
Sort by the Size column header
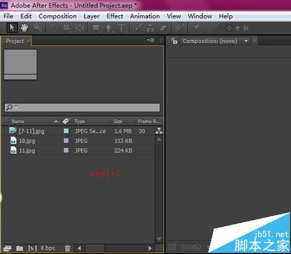pyautogui.click(x=118, y=121)
